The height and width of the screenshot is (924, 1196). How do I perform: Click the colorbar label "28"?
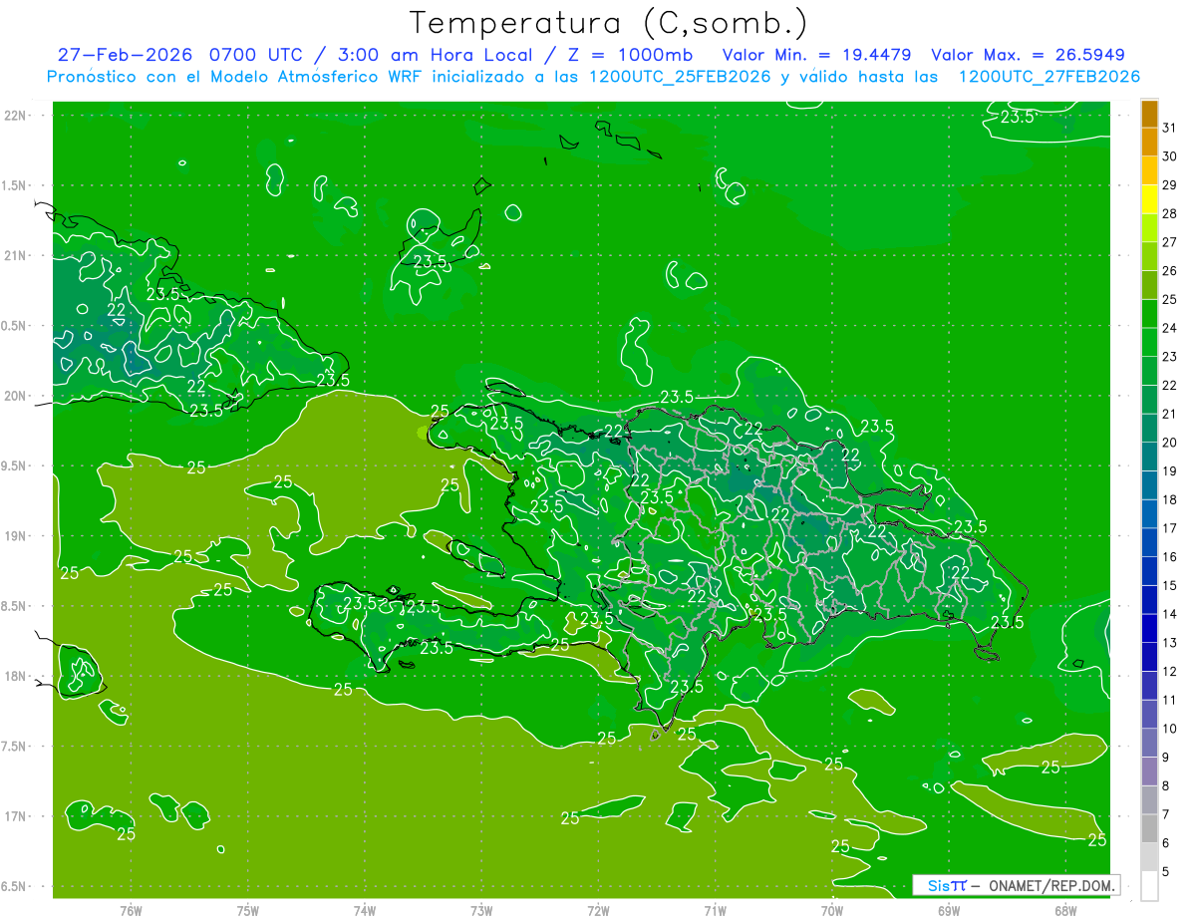(1170, 214)
